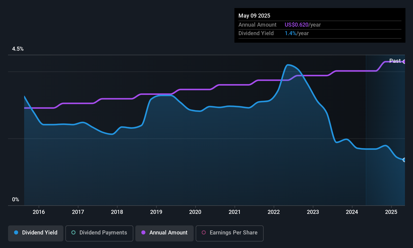This screenshot has width=413, height=248.
Task: Click the 0% y-axis label
Action: (16, 200)
